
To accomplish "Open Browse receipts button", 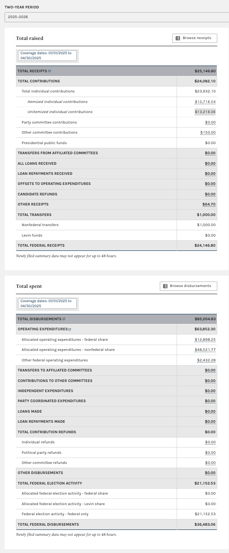I will click(x=195, y=38).
